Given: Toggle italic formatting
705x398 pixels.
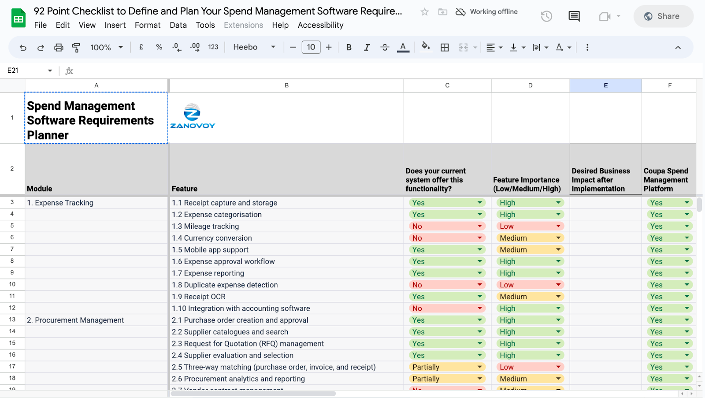Looking at the screenshot, I should click(x=367, y=48).
